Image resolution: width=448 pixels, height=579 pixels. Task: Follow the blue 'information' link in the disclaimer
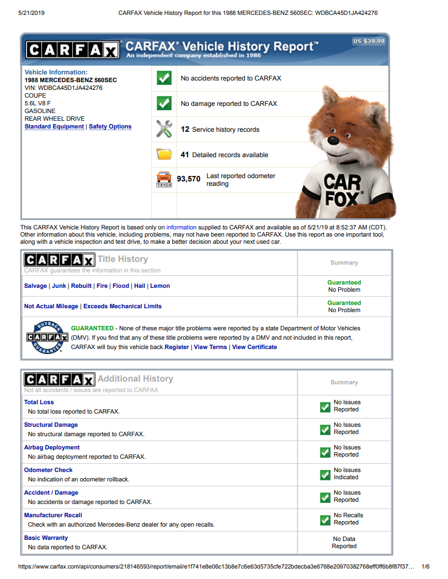181,227
